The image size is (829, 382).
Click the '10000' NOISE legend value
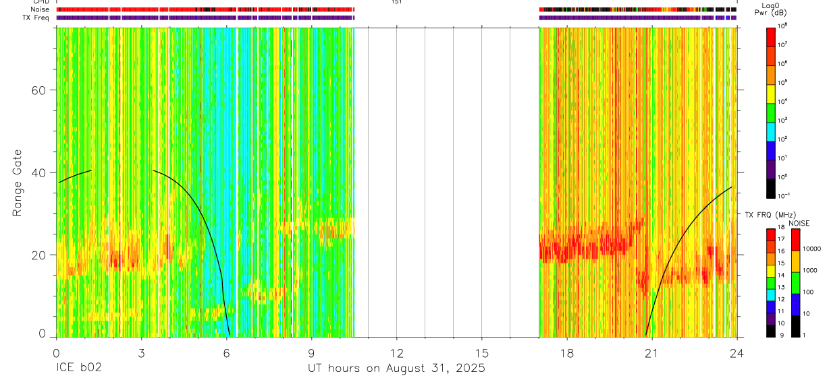pos(811,249)
